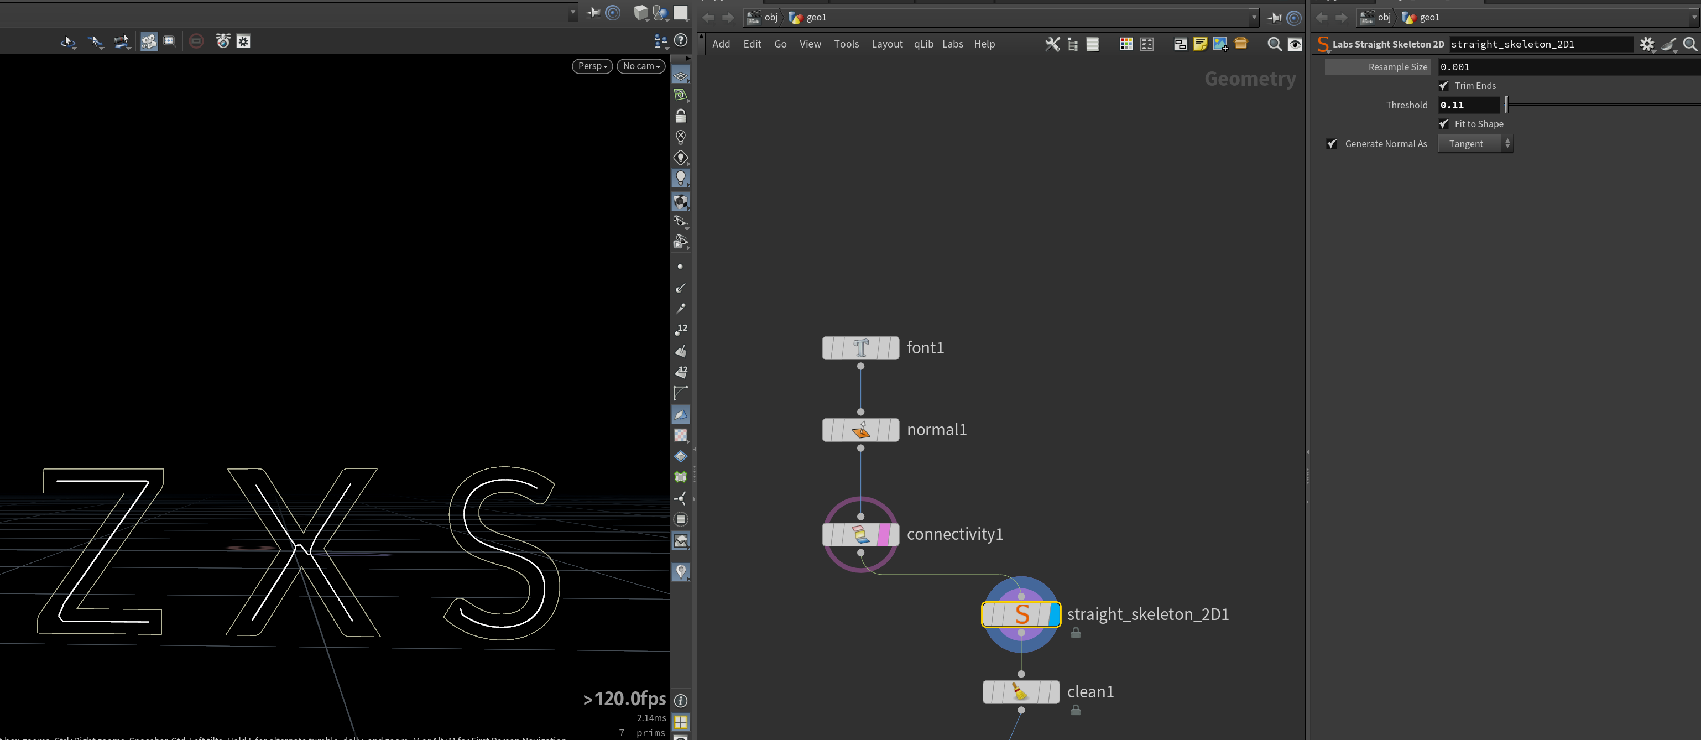Click the tools wrench icon in network toolbar
Image resolution: width=1701 pixels, height=740 pixels.
(1052, 44)
